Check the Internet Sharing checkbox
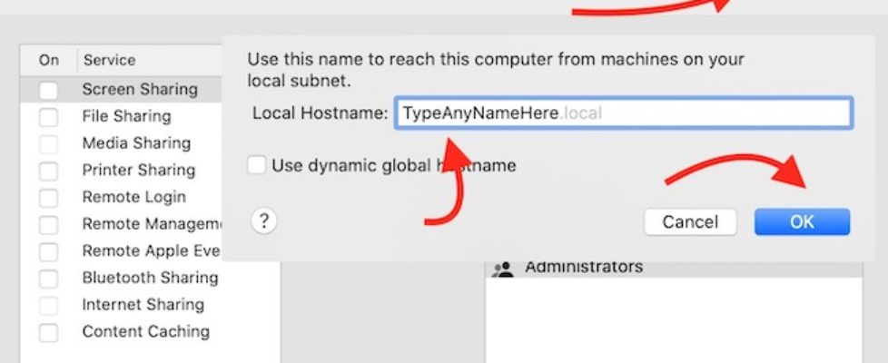This screenshot has height=363, width=888. [x=48, y=306]
